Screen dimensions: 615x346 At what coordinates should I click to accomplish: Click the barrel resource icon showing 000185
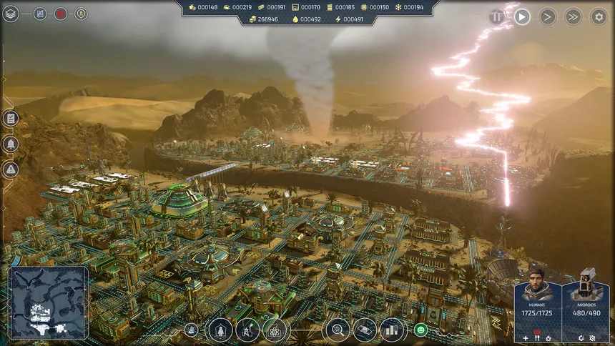pos(330,7)
